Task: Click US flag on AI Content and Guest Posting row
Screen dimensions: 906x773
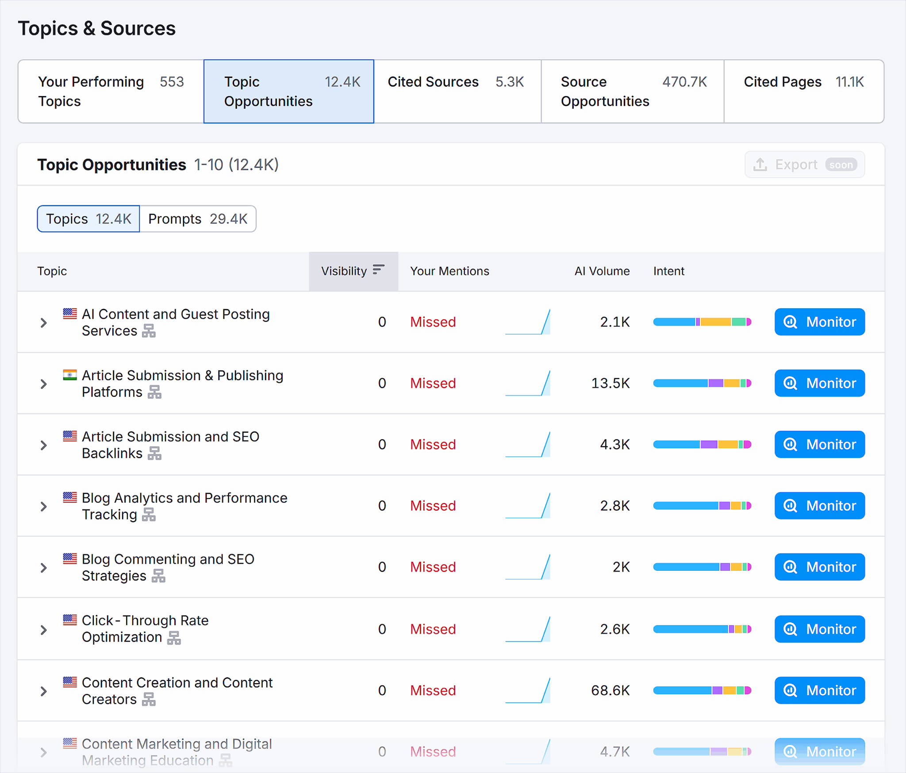Action: pyautogui.click(x=70, y=313)
